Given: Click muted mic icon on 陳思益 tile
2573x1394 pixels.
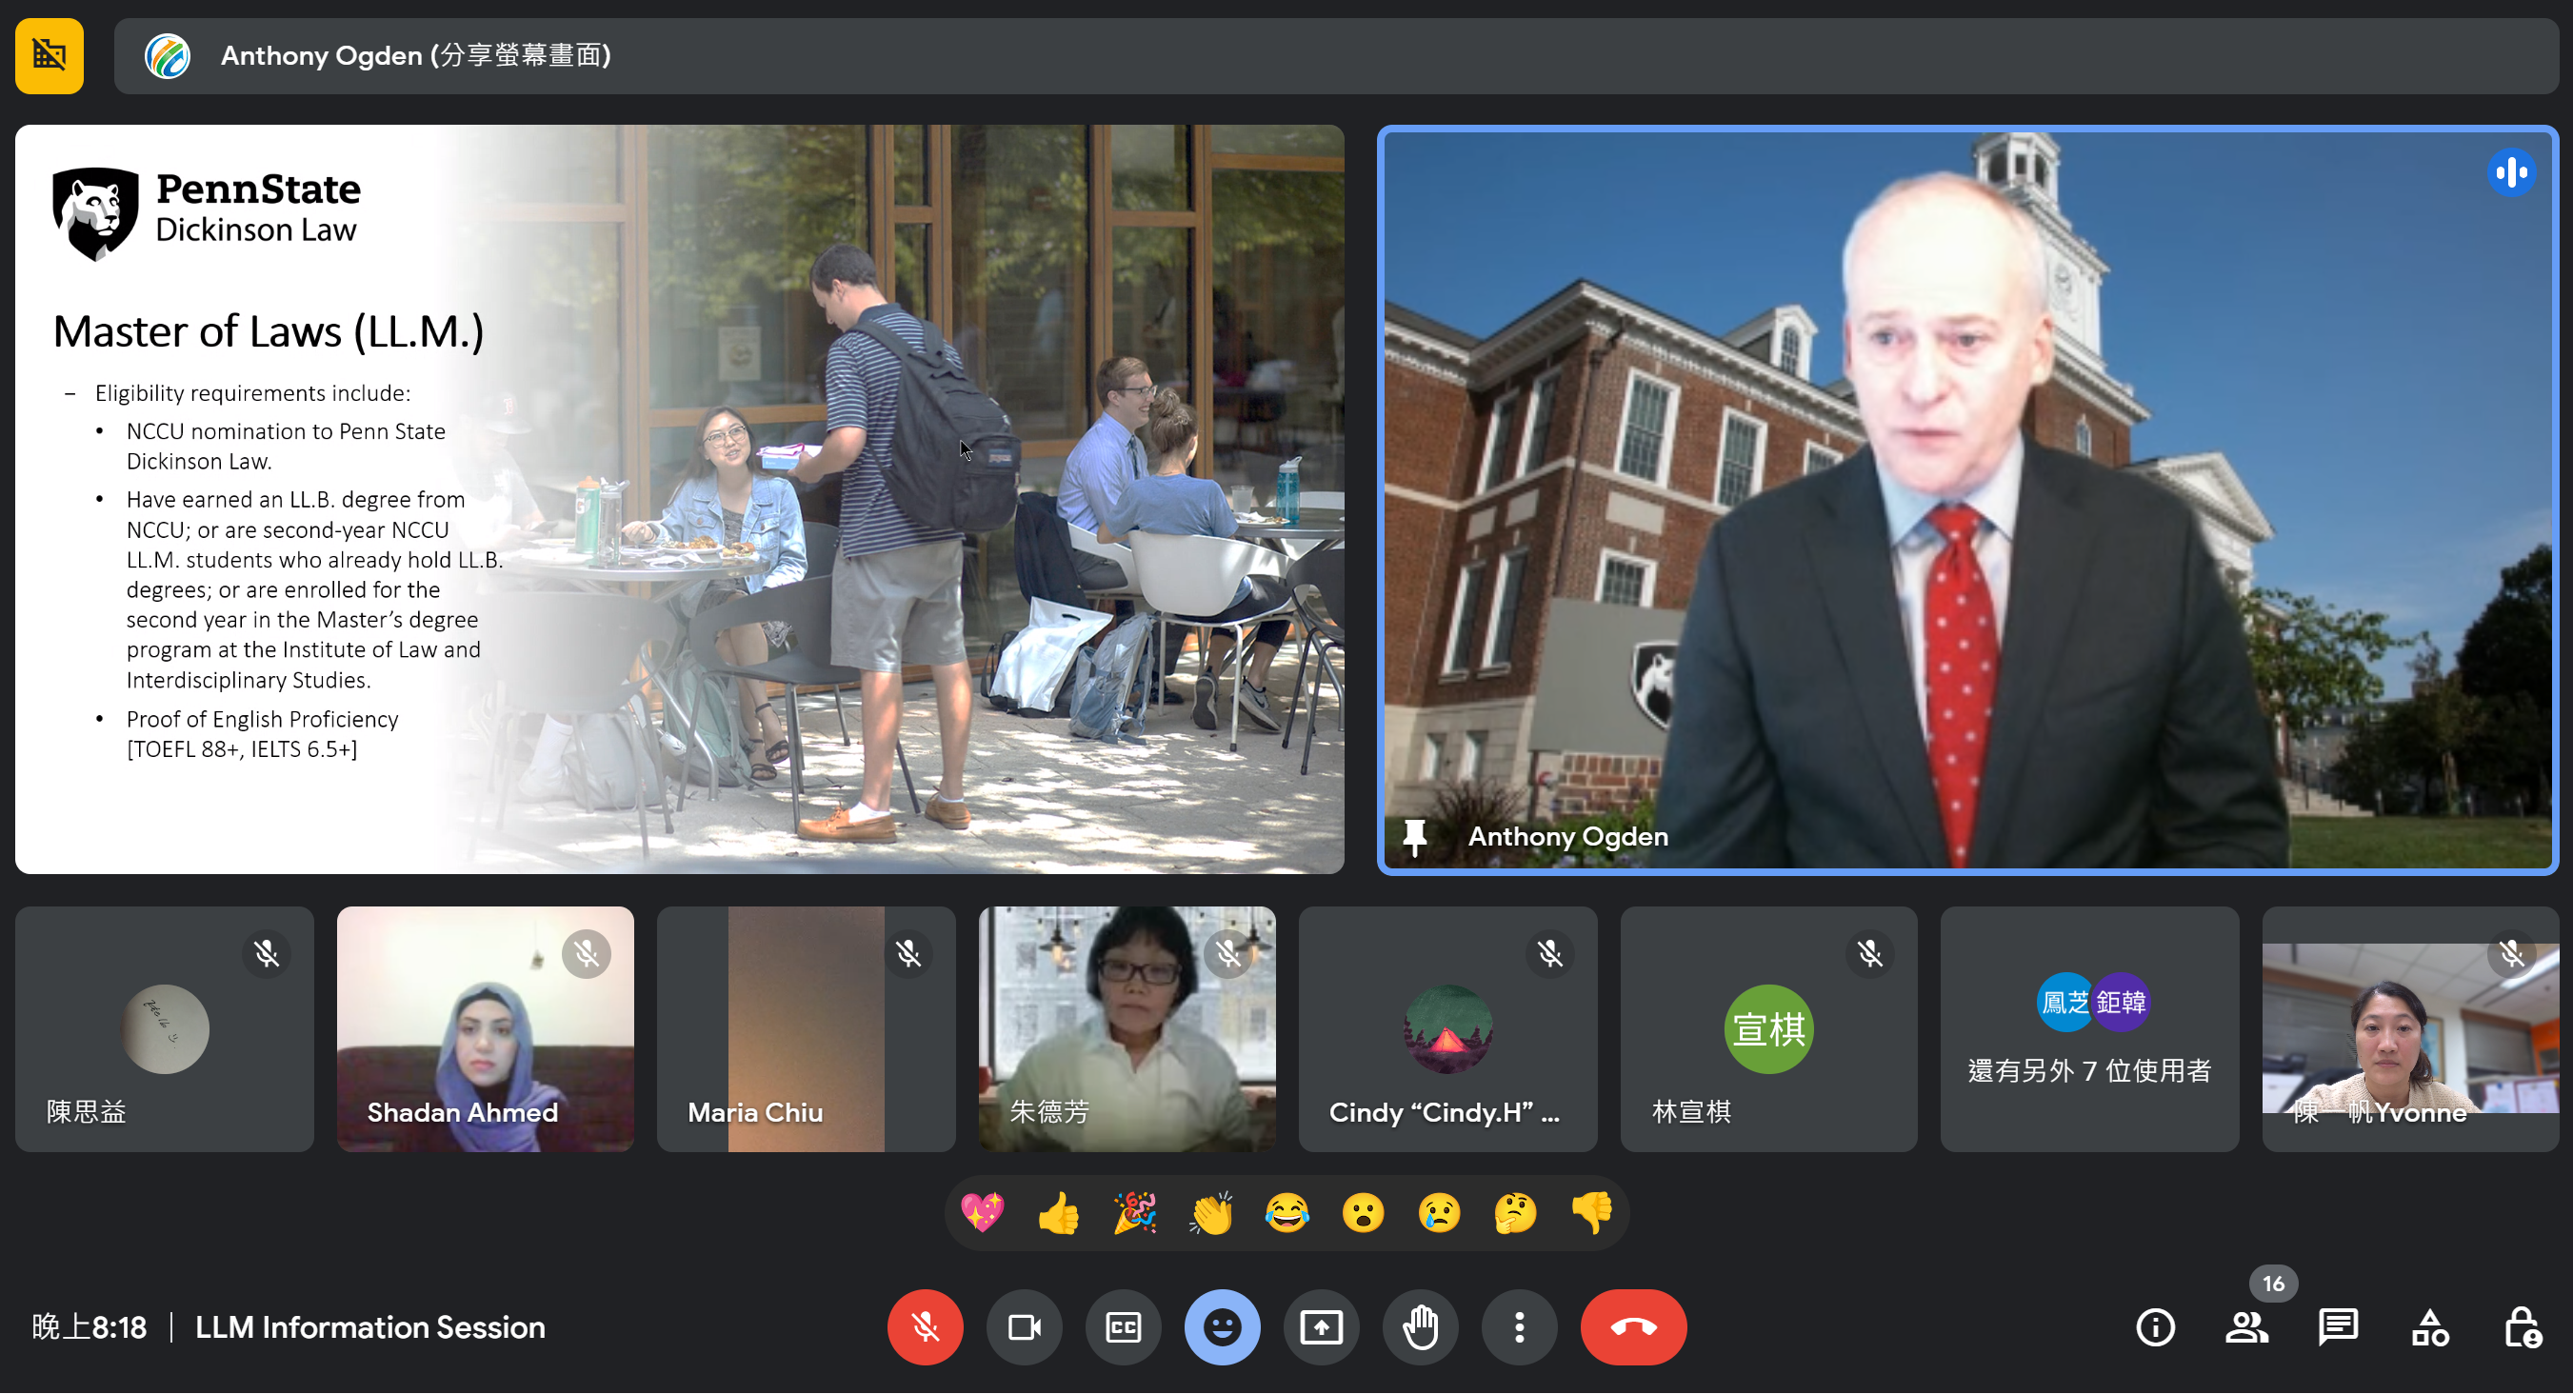Looking at the screenshot, I should 266,954.
